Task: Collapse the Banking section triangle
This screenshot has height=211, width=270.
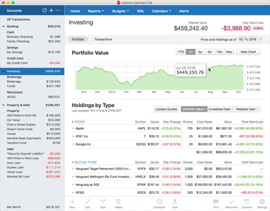Action: tap(3, 26)
